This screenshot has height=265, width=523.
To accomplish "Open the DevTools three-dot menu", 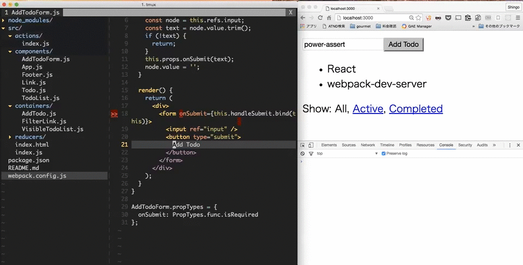I will point(510,146).
